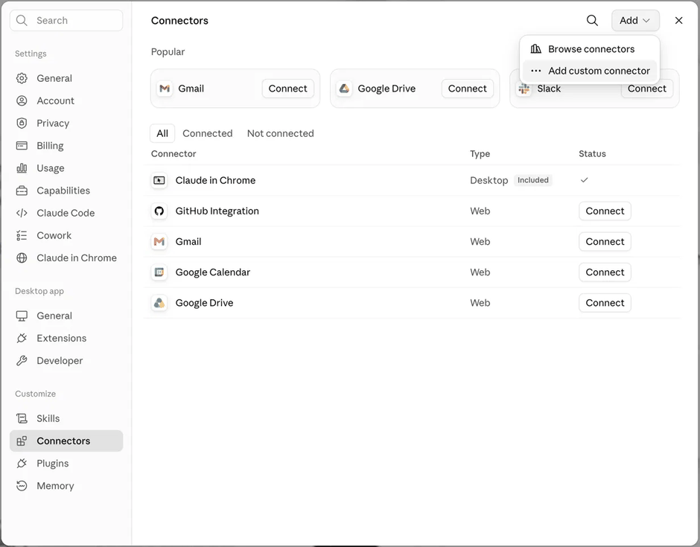Click the Type column header
The height and width of the screenshot is (547, 700).
480,154
